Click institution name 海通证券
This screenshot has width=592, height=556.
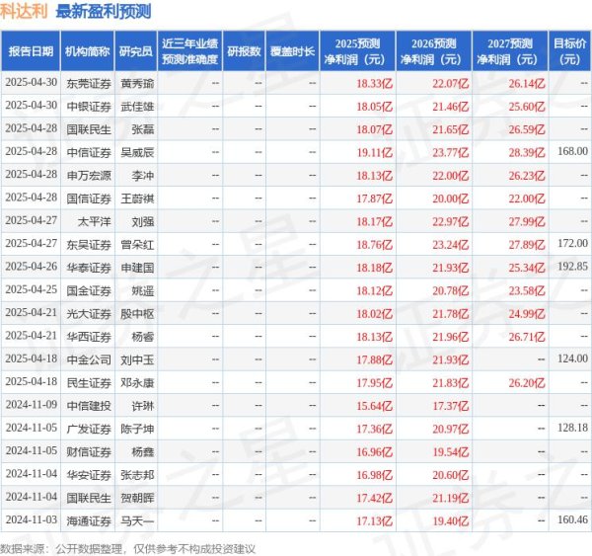[89, 521]
